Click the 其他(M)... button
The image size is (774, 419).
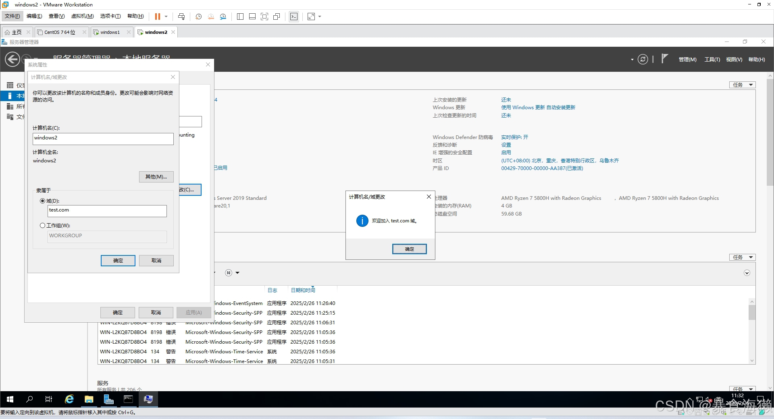point(156,177)
